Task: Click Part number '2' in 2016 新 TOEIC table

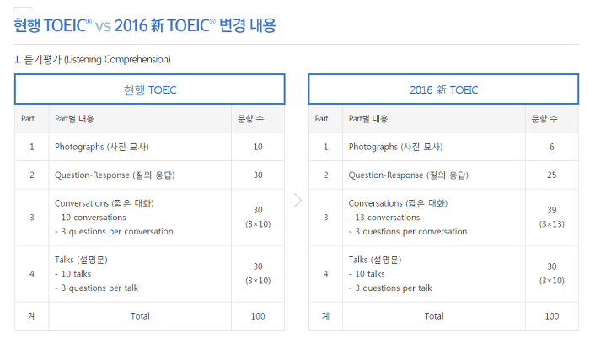Action: [x=326, y=175]
